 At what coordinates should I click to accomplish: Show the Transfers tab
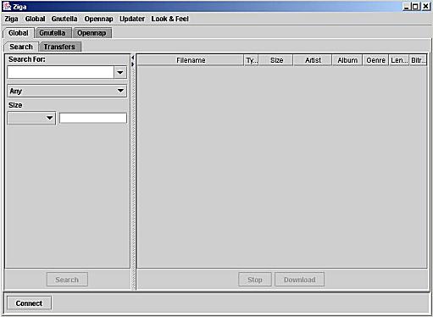pyautogui.click(x=59, y=47)
